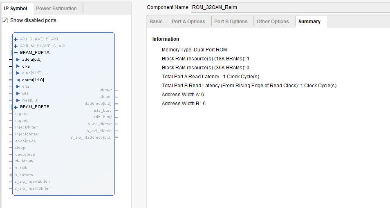Click the rsta port arrow icon
This screenshot has height=208, width=390.
pos(18,93)
